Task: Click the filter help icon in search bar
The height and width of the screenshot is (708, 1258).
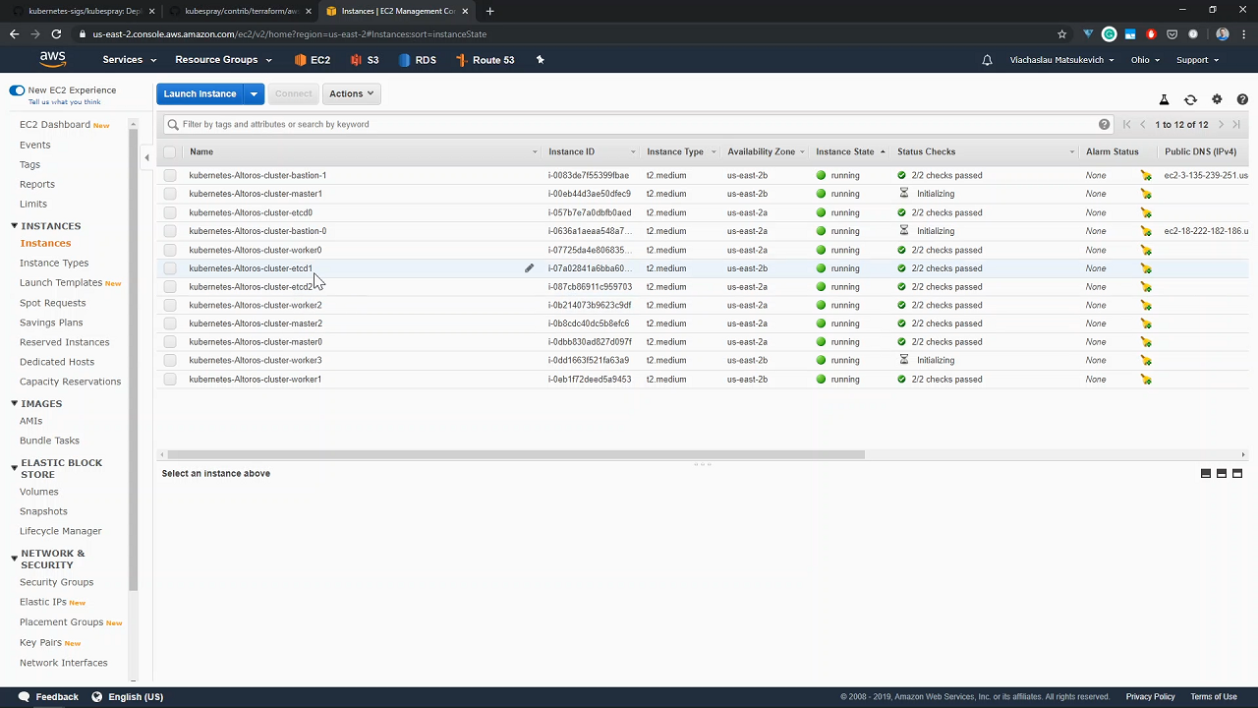Action: tap(1104, 124)
